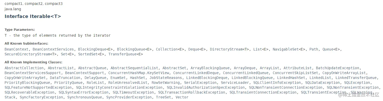Go to the List<E> interface page
Screen dimensions: 383x101
pos(261,49)
